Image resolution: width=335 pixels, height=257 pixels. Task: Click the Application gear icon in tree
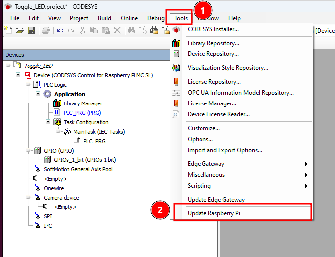click(47, 94)
